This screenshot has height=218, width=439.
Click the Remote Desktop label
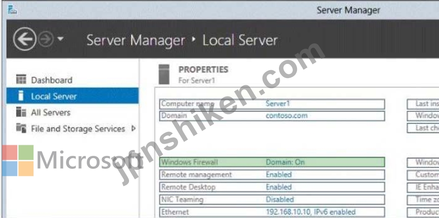click(x=188, y=187)
